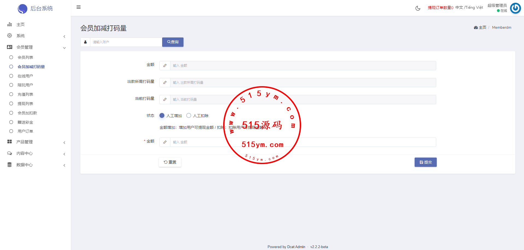This screenshot has width=524, height=250.
Task: Collapse the 会员管理 menu section
Action: tap(64, 48)
